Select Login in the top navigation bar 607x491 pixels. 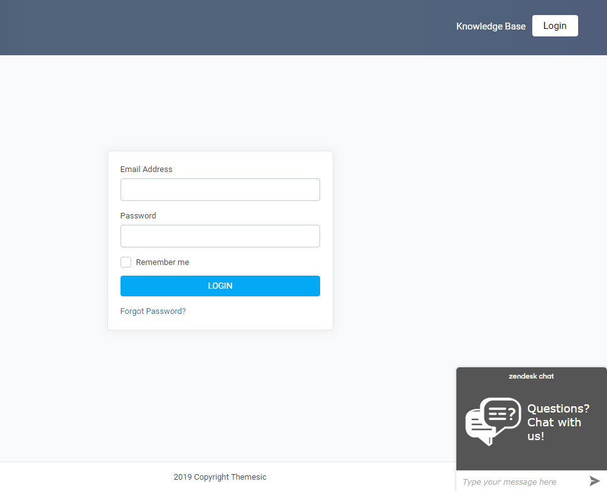coord(555,26)
